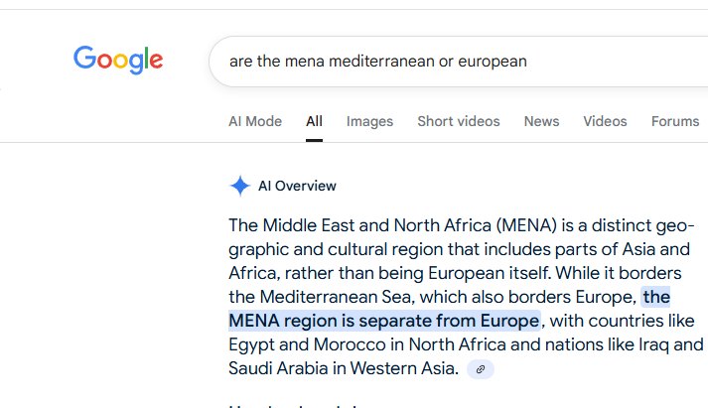
Task: Go to the Short videos tab
Action: 459,121
